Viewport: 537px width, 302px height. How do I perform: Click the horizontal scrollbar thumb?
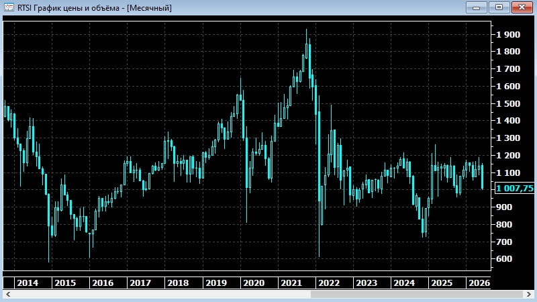416,294
